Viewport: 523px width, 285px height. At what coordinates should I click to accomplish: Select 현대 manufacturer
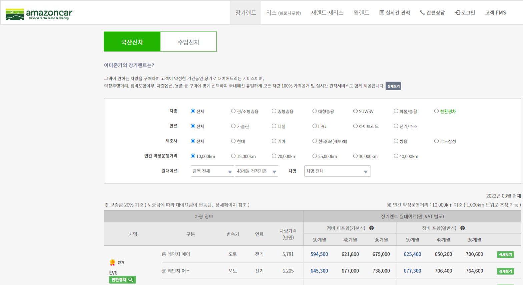pos(233,141)
